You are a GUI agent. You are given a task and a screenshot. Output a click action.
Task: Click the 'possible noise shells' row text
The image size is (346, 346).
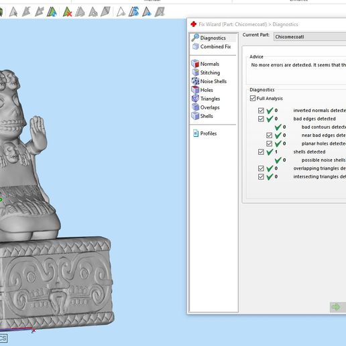coord(324,160)
